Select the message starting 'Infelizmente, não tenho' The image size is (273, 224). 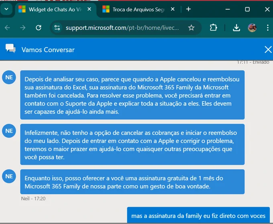click(x=132, y=145)
